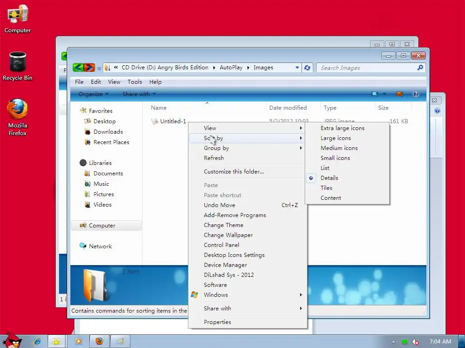Screen dimensions: 465x348
Task: Toggle the preview pane icon
Action: [400, 94]
